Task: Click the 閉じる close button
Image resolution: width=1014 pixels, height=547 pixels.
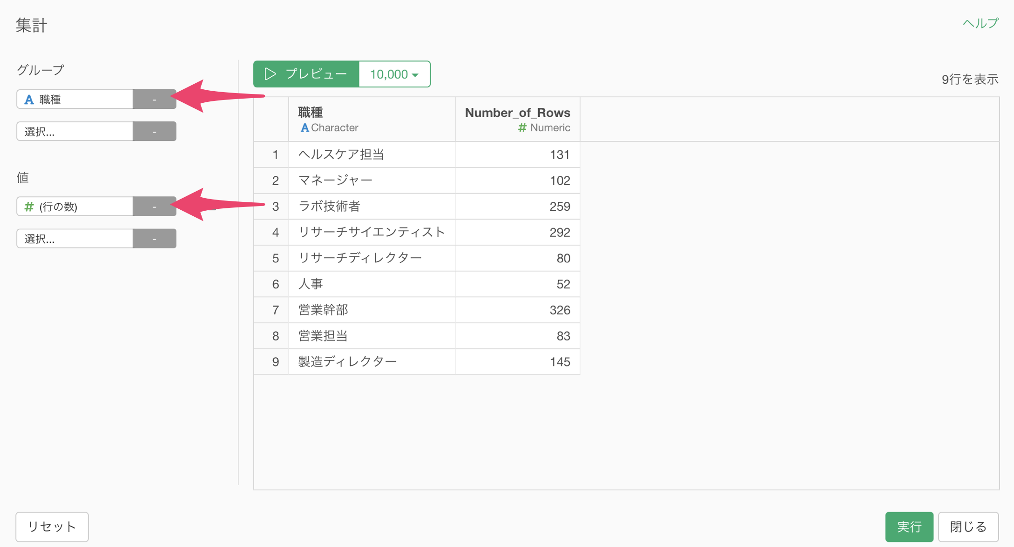Action: pos(968,527)
